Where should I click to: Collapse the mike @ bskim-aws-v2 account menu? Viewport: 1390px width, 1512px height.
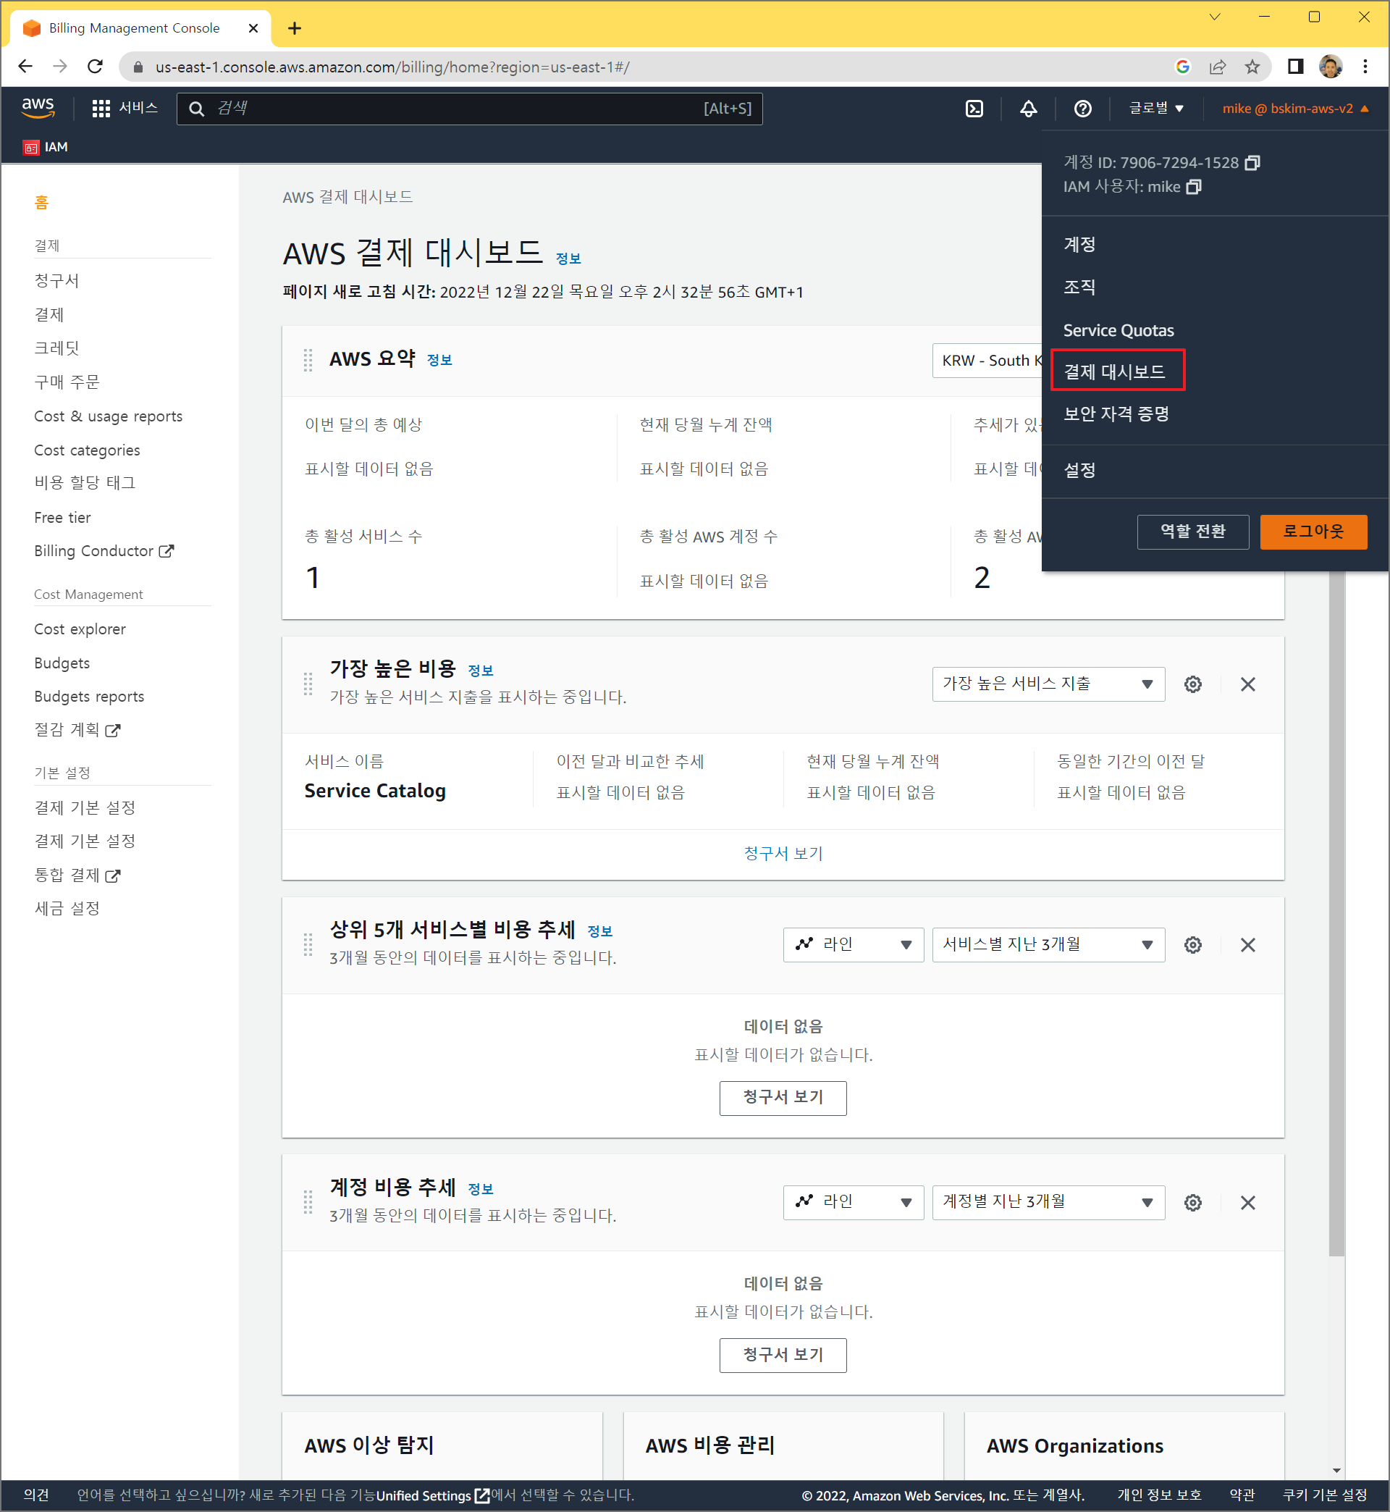1294,109
